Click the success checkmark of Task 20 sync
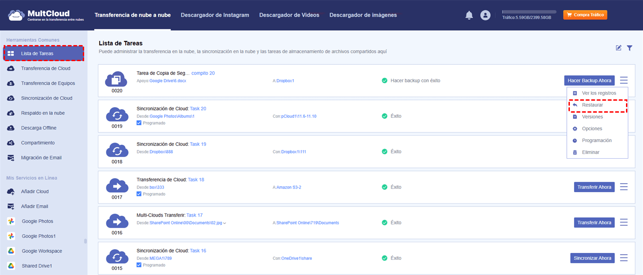 tap(385, 116)
